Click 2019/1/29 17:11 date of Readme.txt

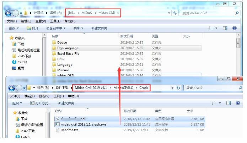(x=136, y=130)
